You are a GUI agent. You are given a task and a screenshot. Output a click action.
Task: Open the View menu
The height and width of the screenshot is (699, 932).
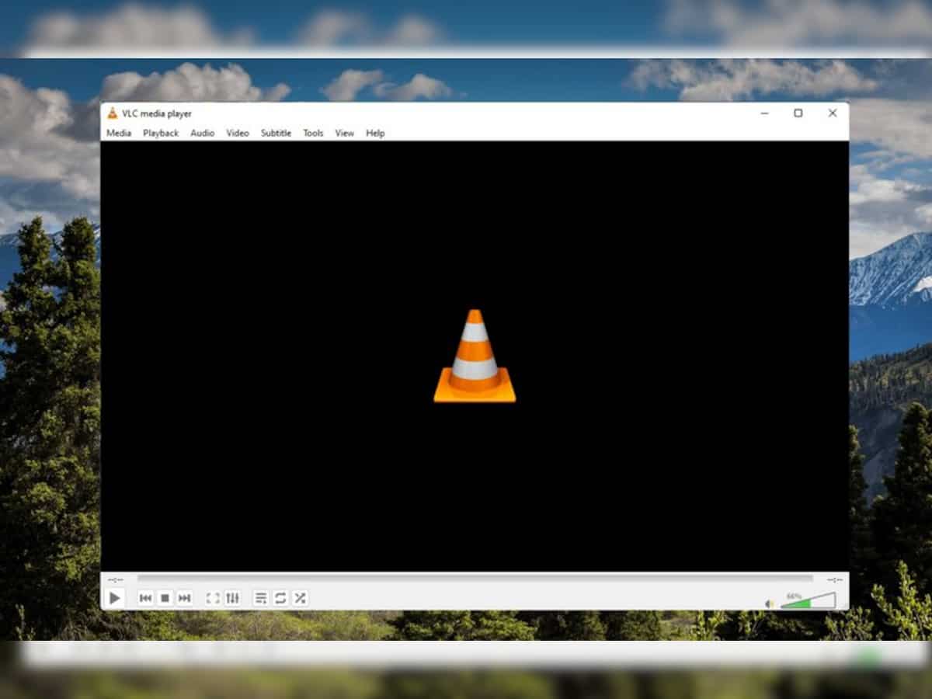pos(344,133)
